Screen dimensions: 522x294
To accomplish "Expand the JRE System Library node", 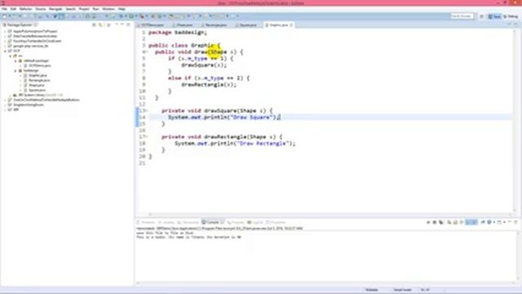I will coord(11,95).
